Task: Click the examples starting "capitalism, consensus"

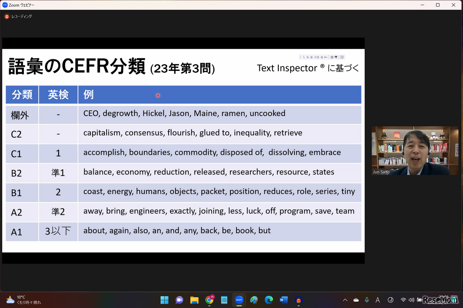Action: (x=193, y=133)
